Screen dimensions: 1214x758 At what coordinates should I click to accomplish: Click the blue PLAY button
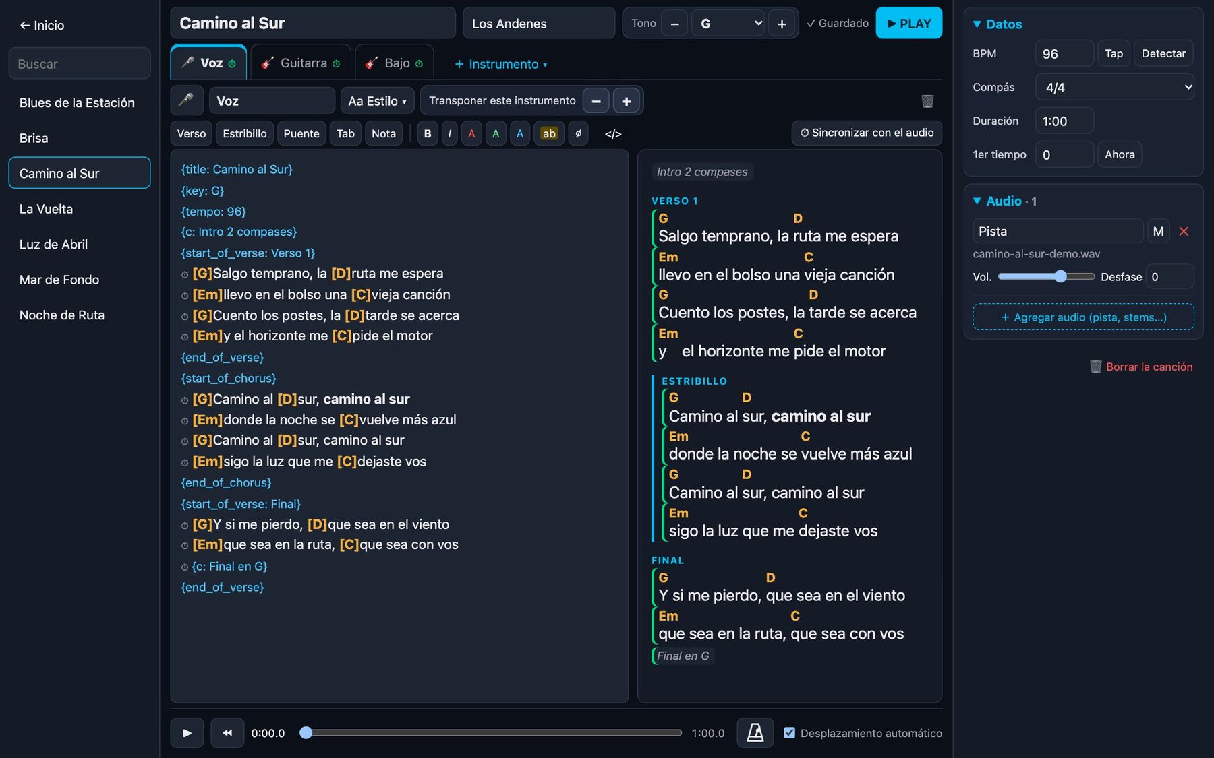pos(908,23)
